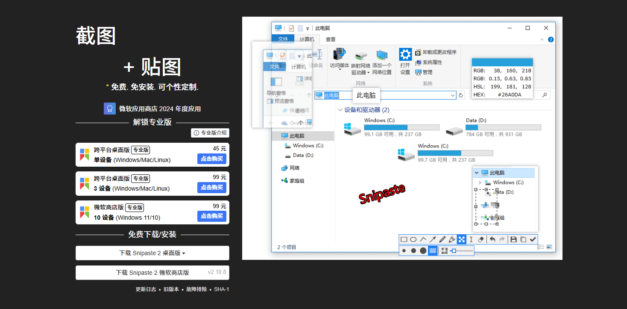Pick the Pencil drawing tool
627x309 pixels.
[442, 239]
